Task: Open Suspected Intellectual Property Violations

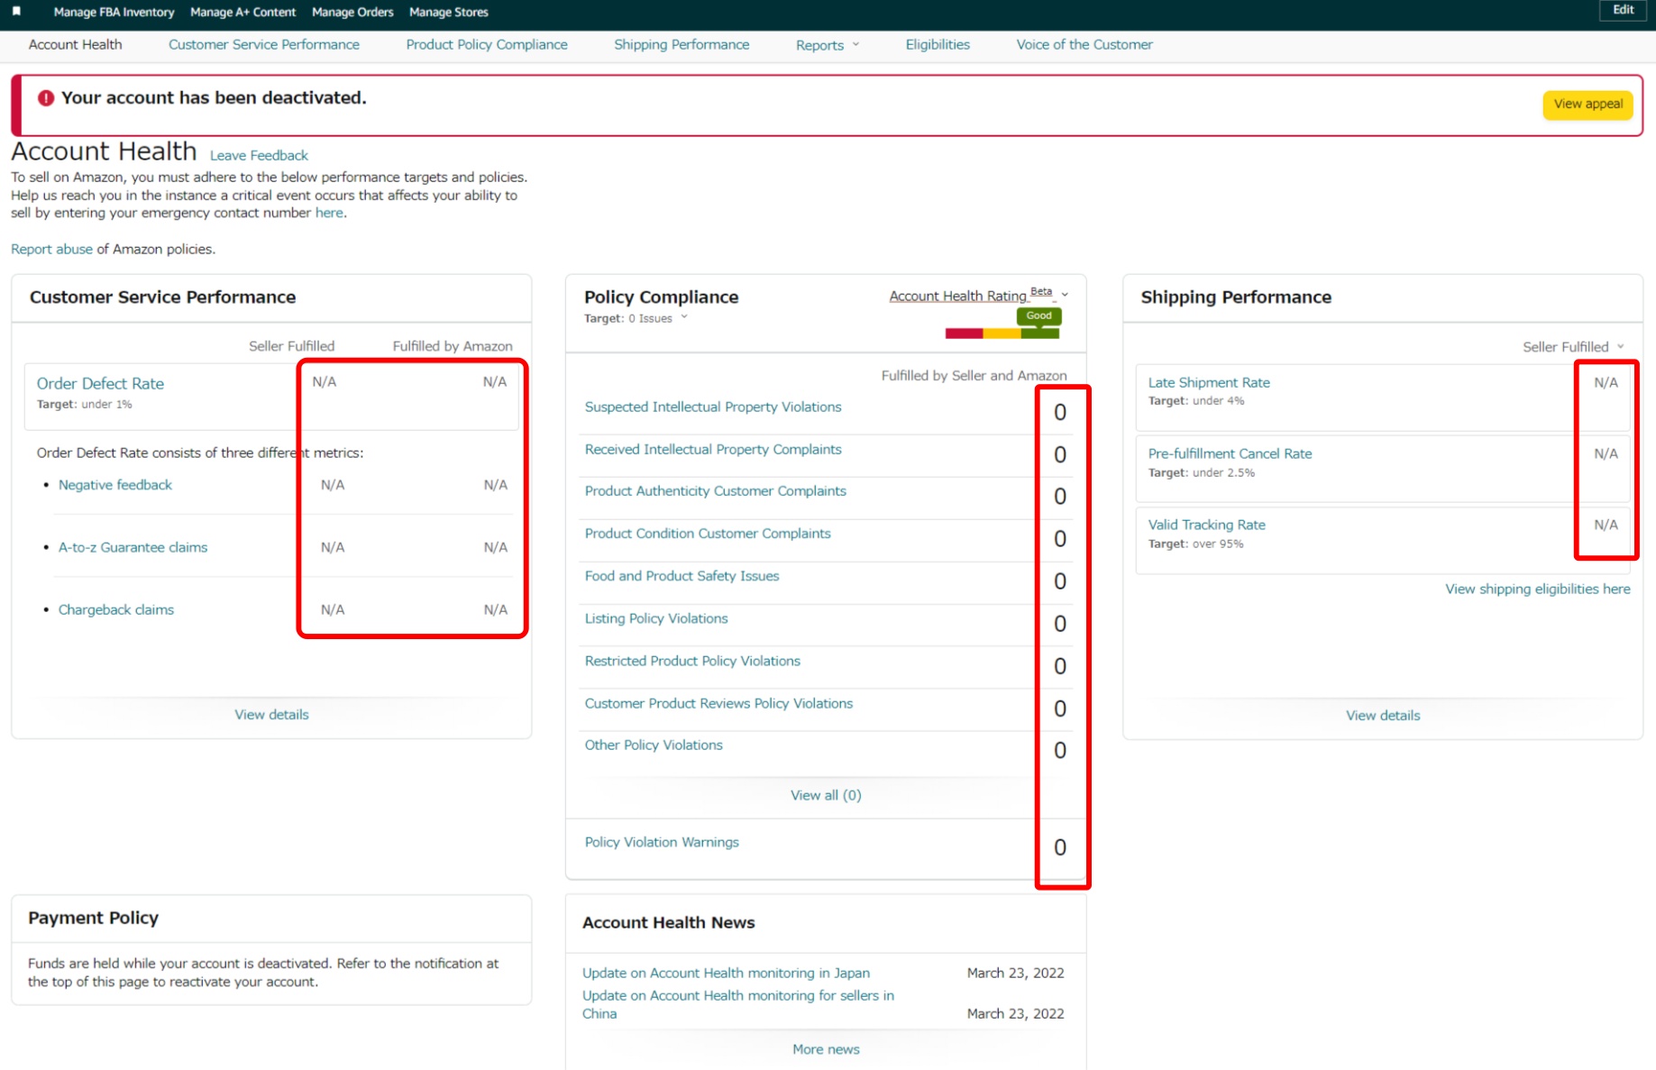Action: tap(713, 407)
